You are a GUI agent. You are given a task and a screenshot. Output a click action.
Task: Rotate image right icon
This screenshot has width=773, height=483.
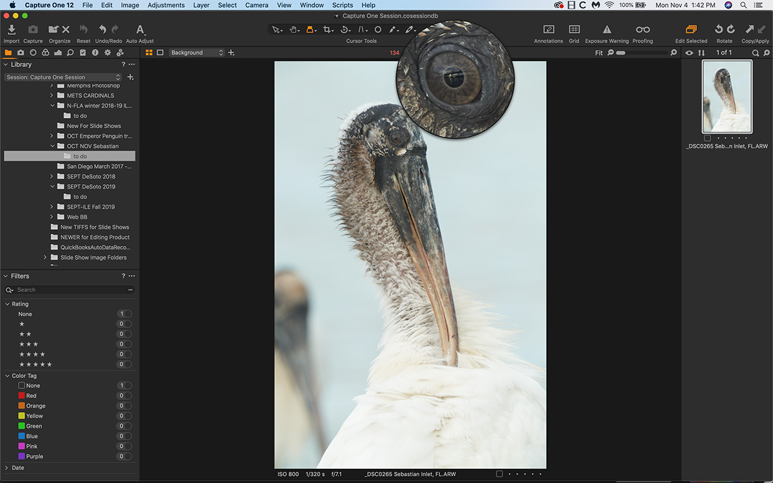click(x=730, y=30)
